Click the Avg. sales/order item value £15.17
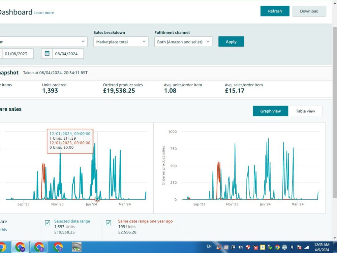337x253 pixels. point(235,90)
